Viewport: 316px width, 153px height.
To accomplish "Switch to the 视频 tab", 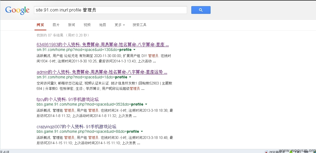I will 87,25.
